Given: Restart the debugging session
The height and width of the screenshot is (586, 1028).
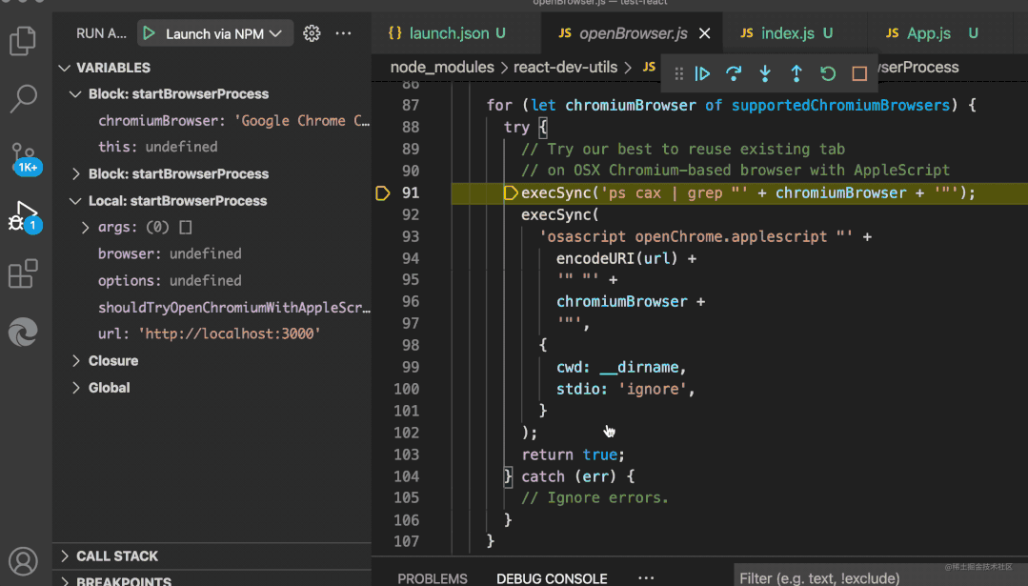Looking at the screenshot, I should click(x=828, y=73).
